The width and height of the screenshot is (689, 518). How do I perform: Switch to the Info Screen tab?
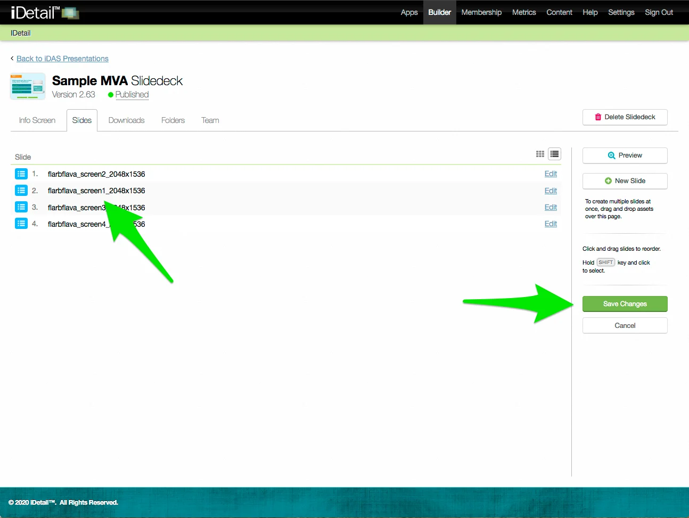[x=37, y=120]
